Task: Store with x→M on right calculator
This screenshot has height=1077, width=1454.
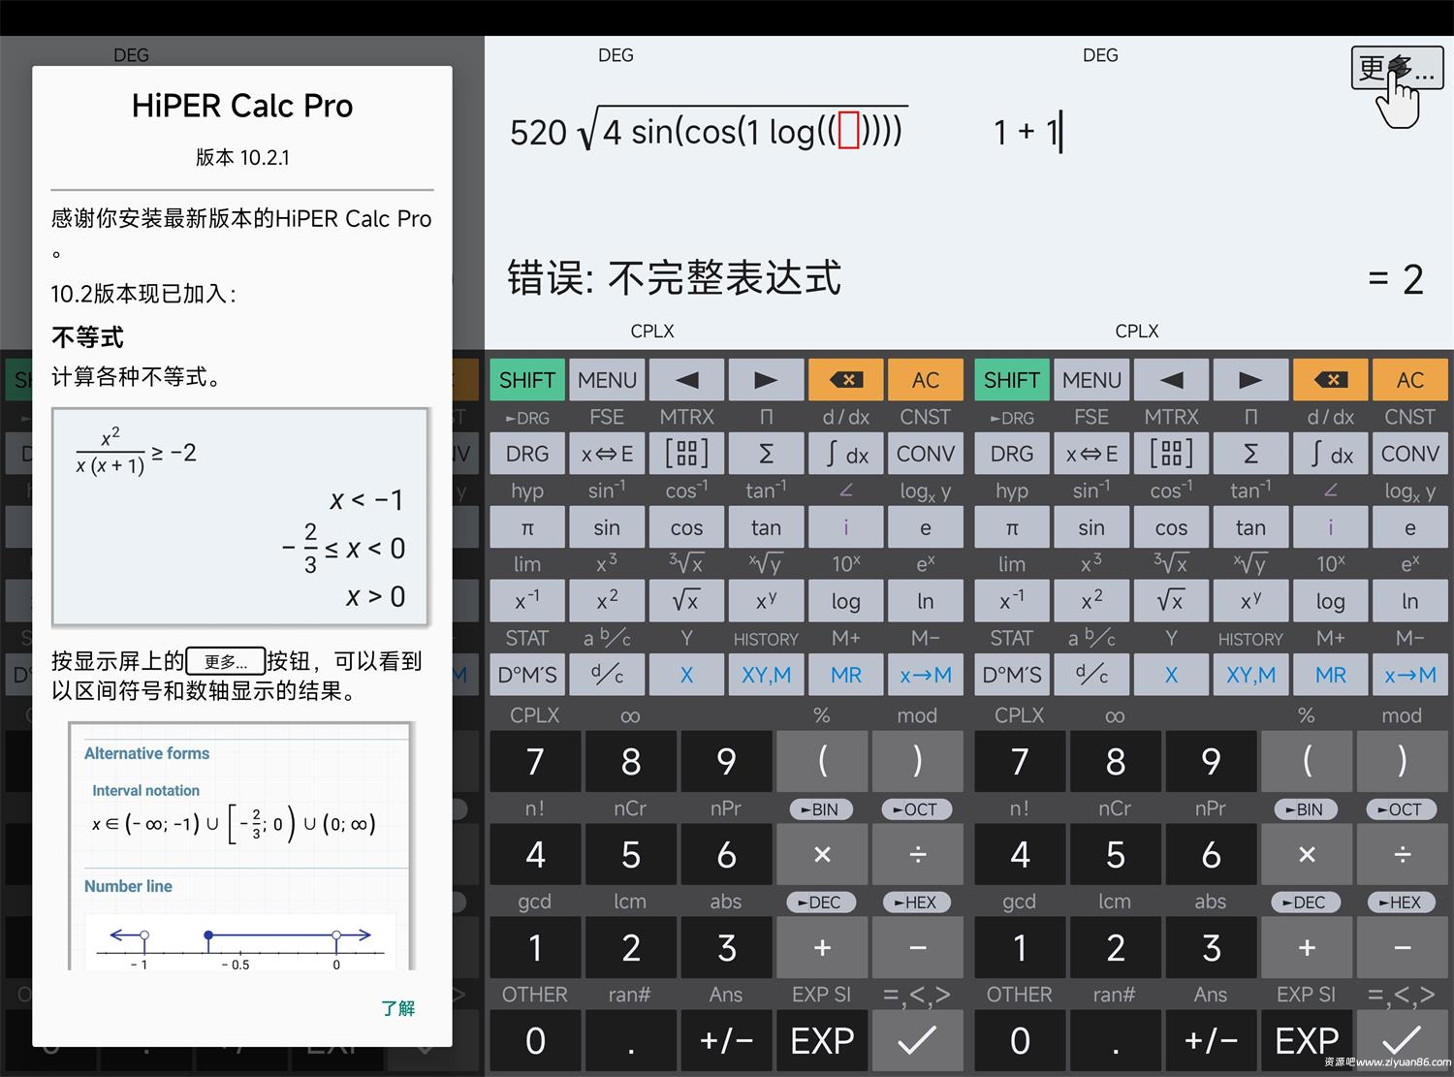Action: click(x=1410, y=675)
